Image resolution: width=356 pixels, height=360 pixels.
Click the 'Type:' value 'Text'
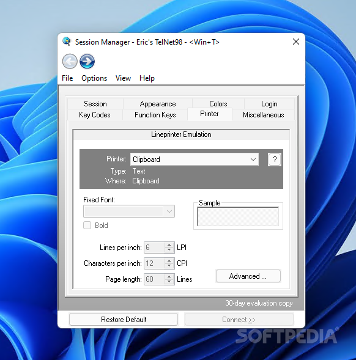[139, 171]
